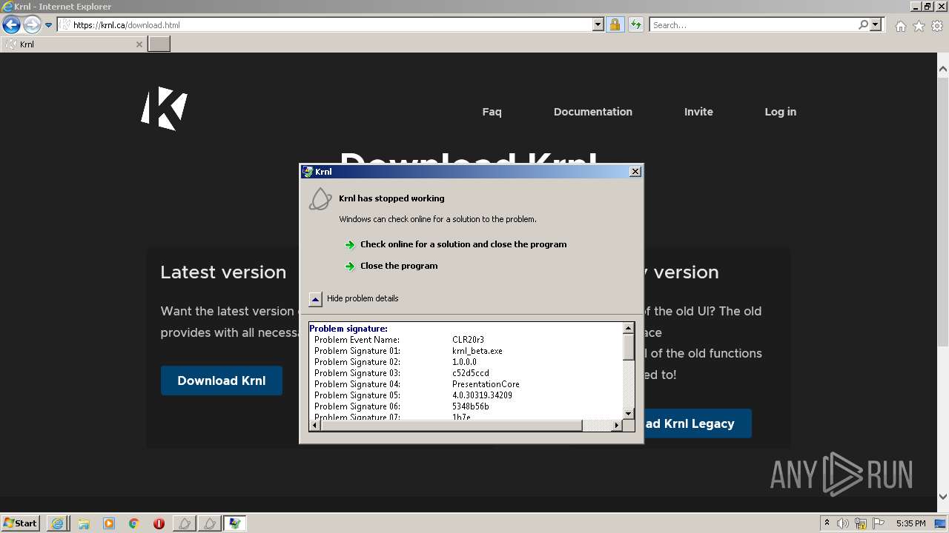The image size is (949, 533).
Task: Switch to second Krnl taskbar window
Action: tap(210, 523)
